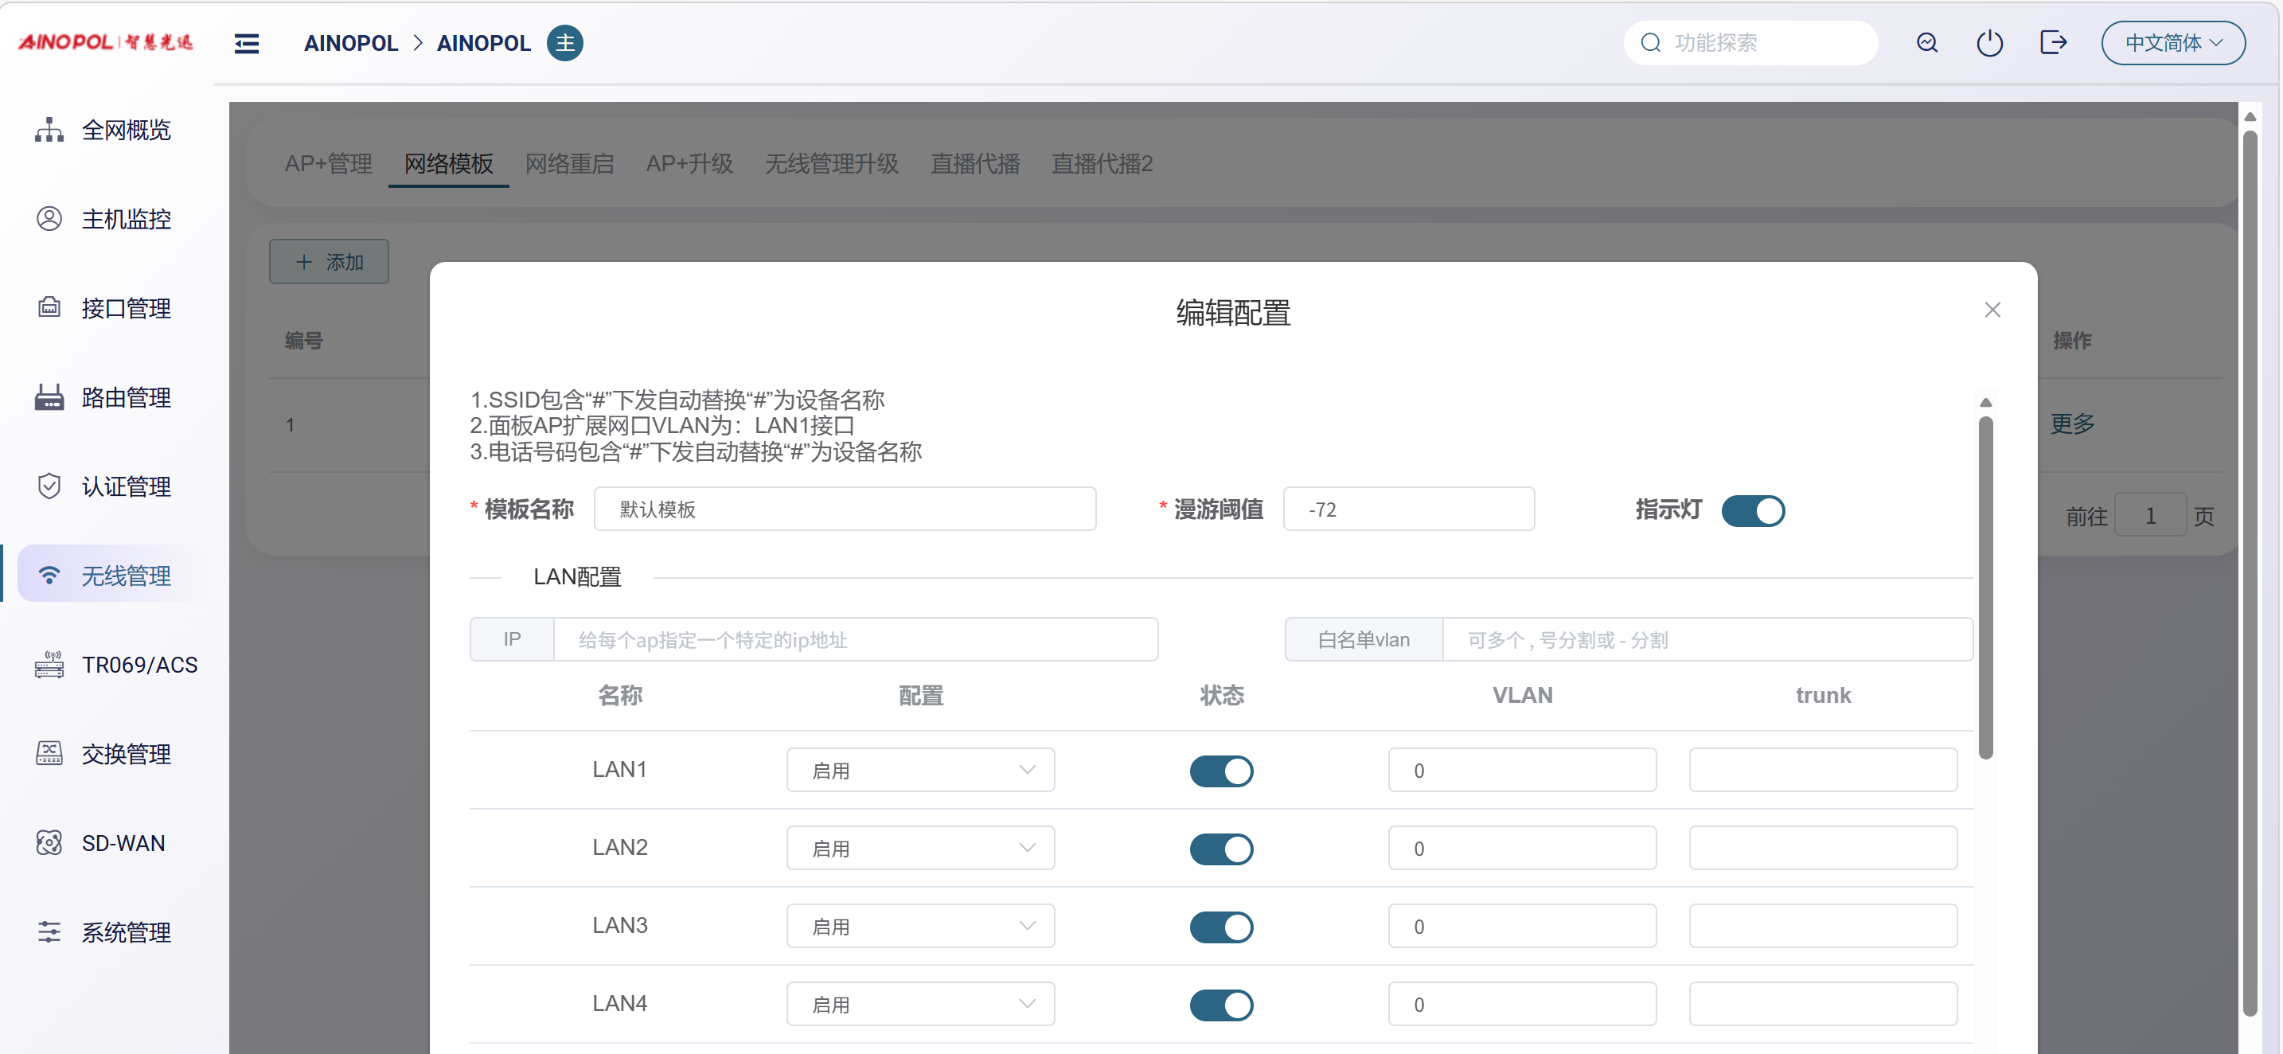The image size is (2283, 1054).
Task: Click the 漫游阈值 roaming threshold input field
Action: (x=1408, y=509)
